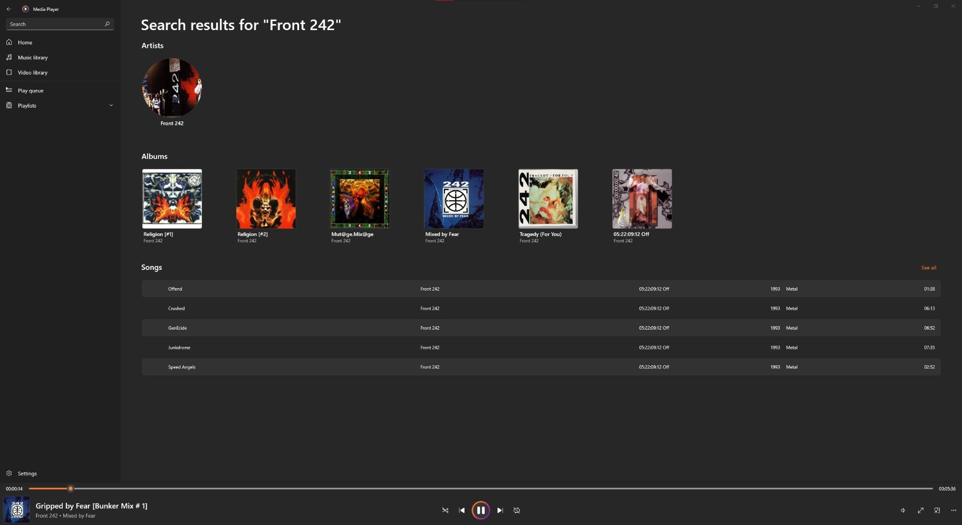Screen dimensions: 962x525
Task: Click the Music library note icon
Action: coord(9,57)
